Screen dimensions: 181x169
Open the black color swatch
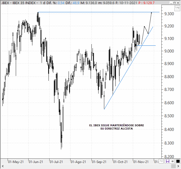click(178, 161)
